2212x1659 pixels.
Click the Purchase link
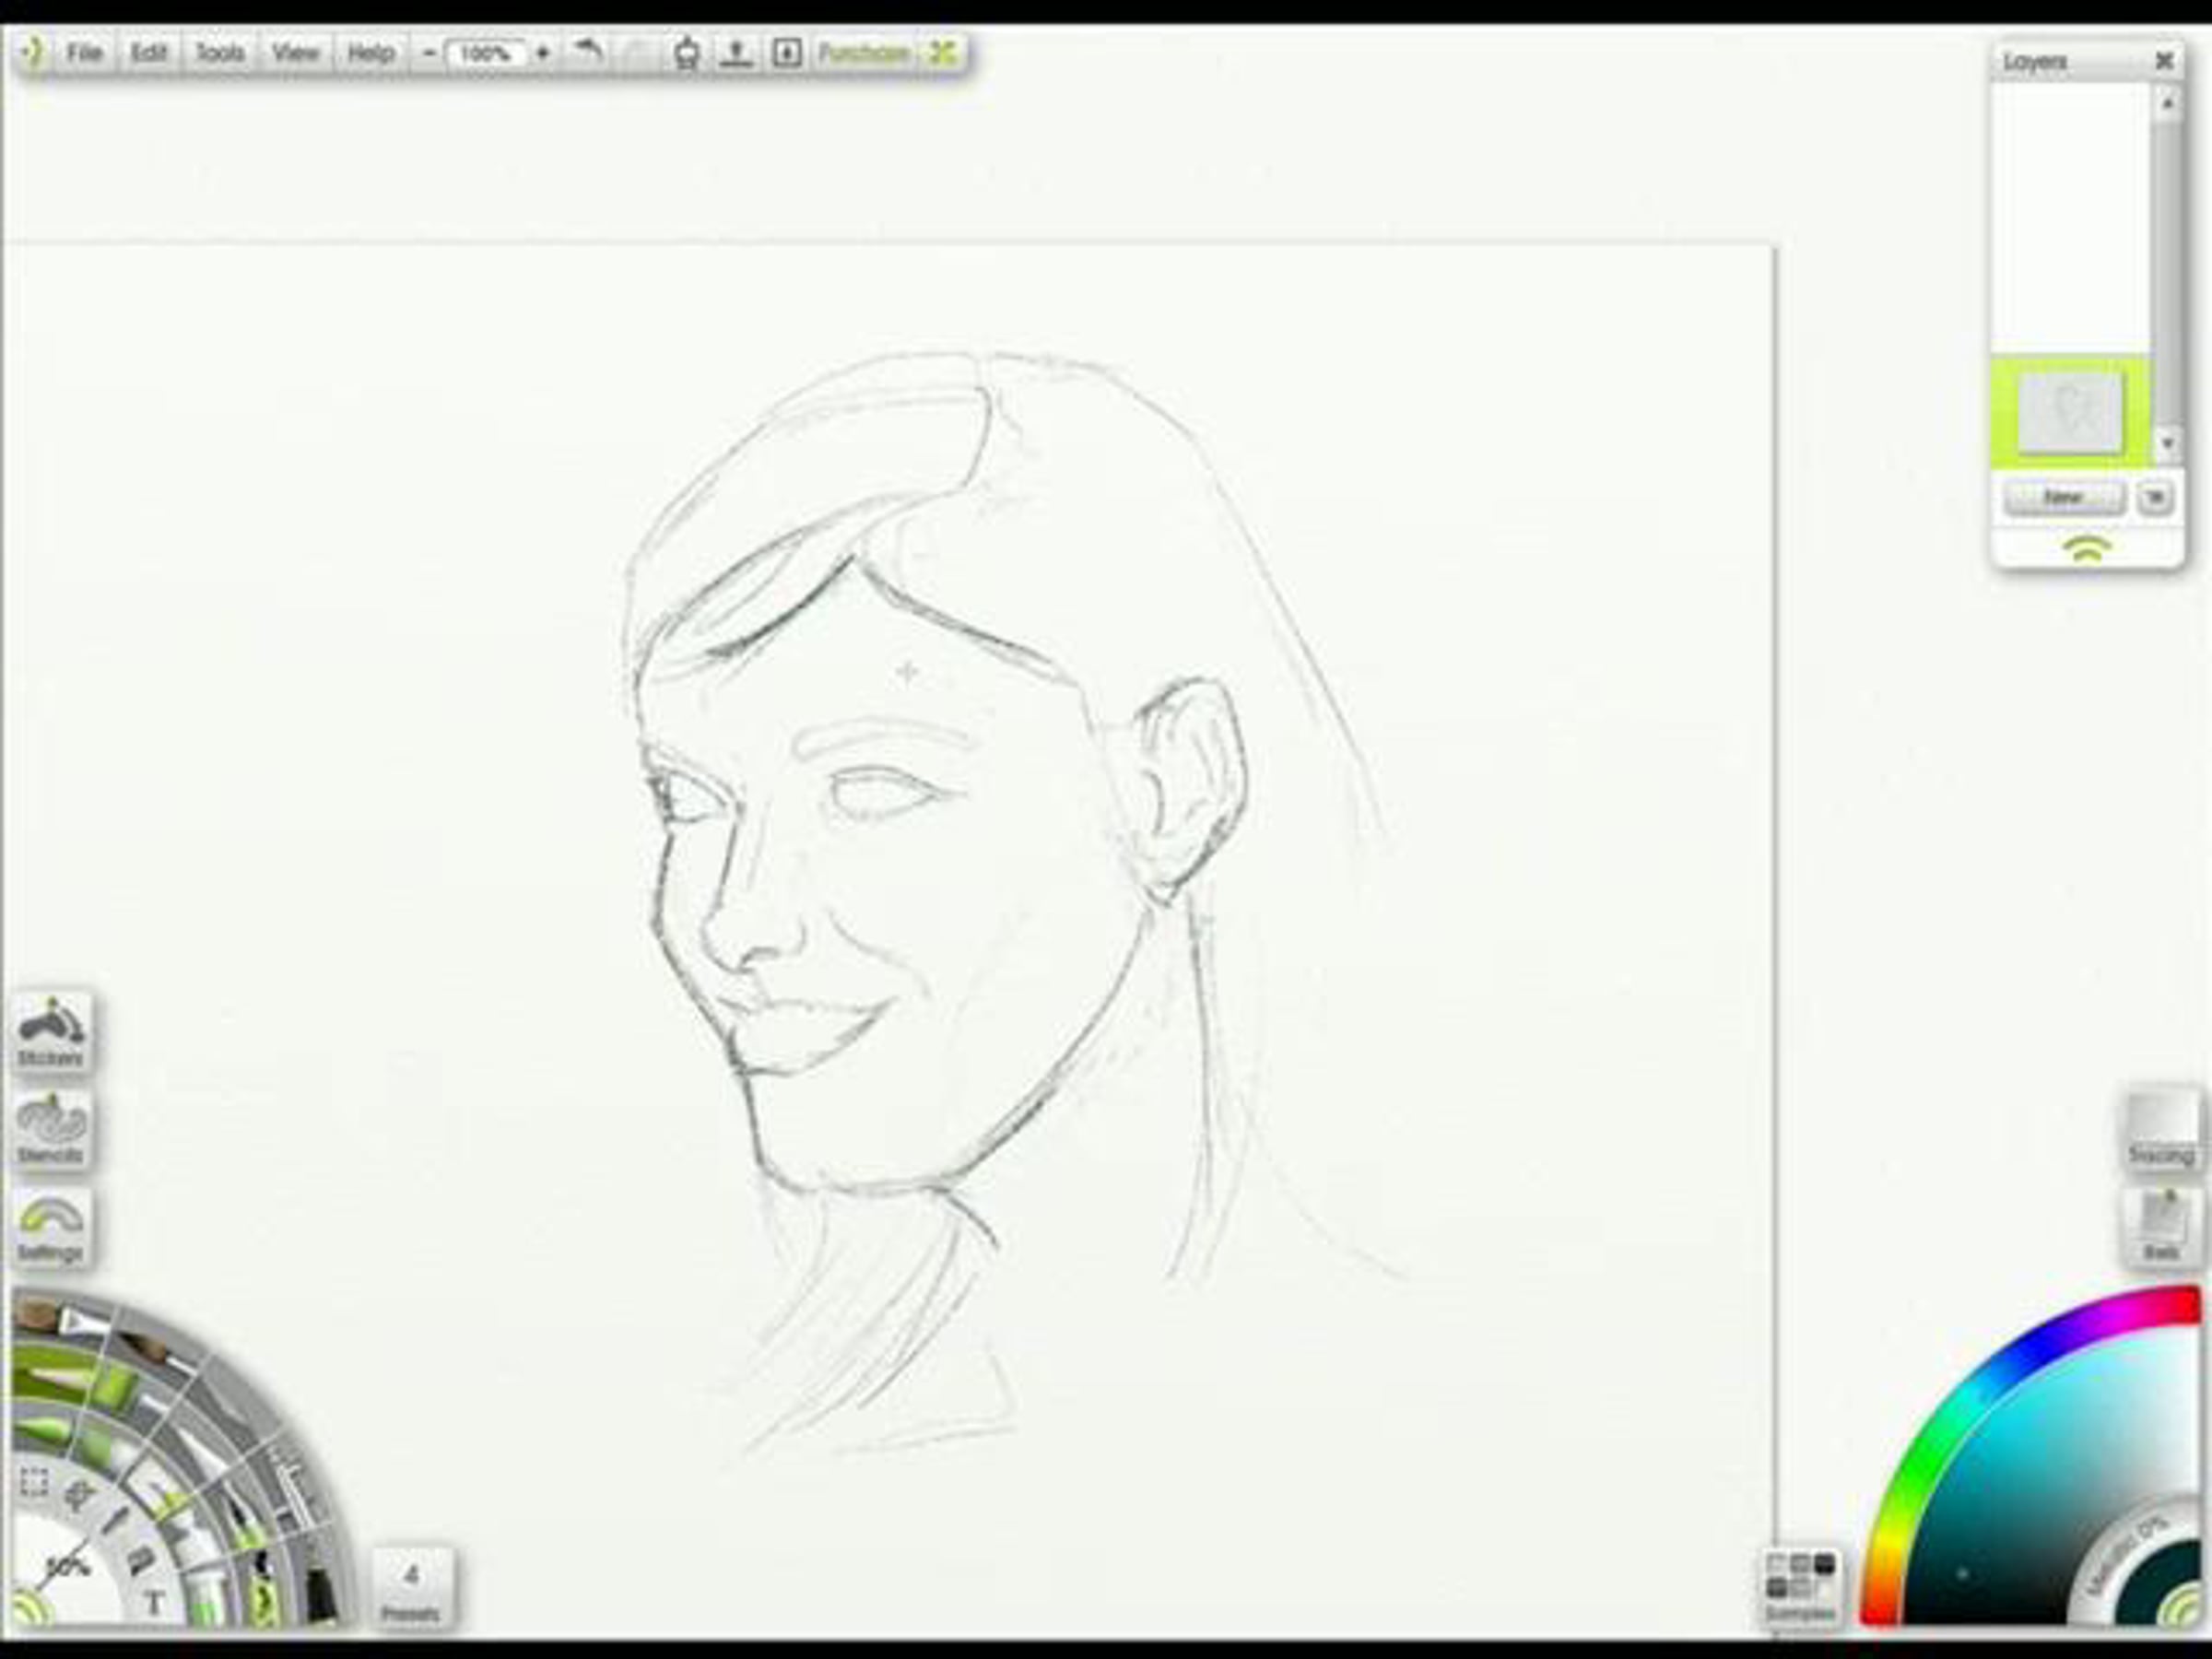point(864,52)
